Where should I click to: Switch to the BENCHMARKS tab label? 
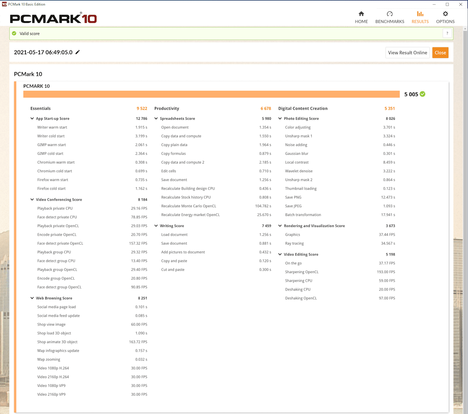point(389,22)
